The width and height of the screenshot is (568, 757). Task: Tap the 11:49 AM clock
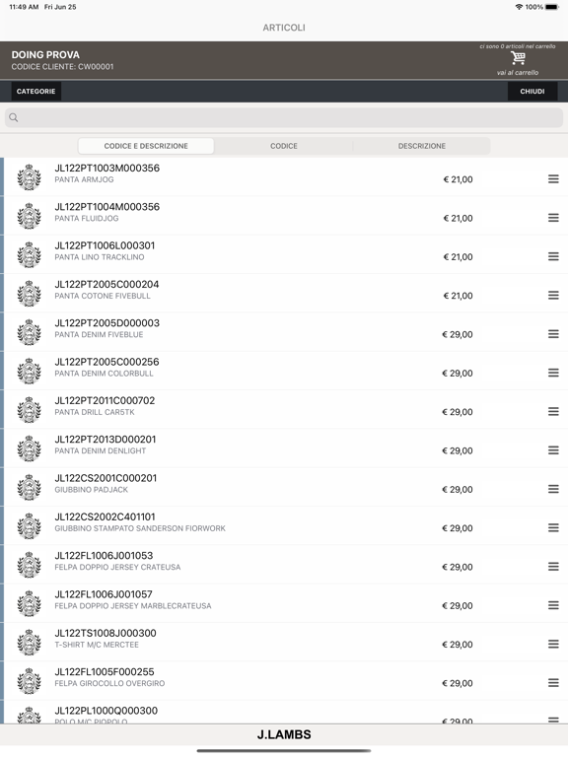(24, 7)
